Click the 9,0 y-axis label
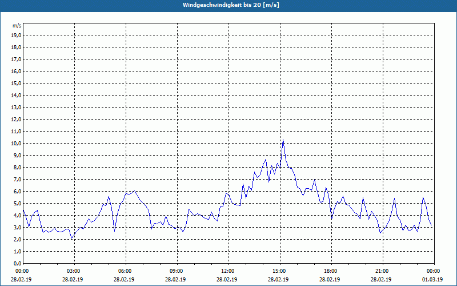 coord(17,155)
